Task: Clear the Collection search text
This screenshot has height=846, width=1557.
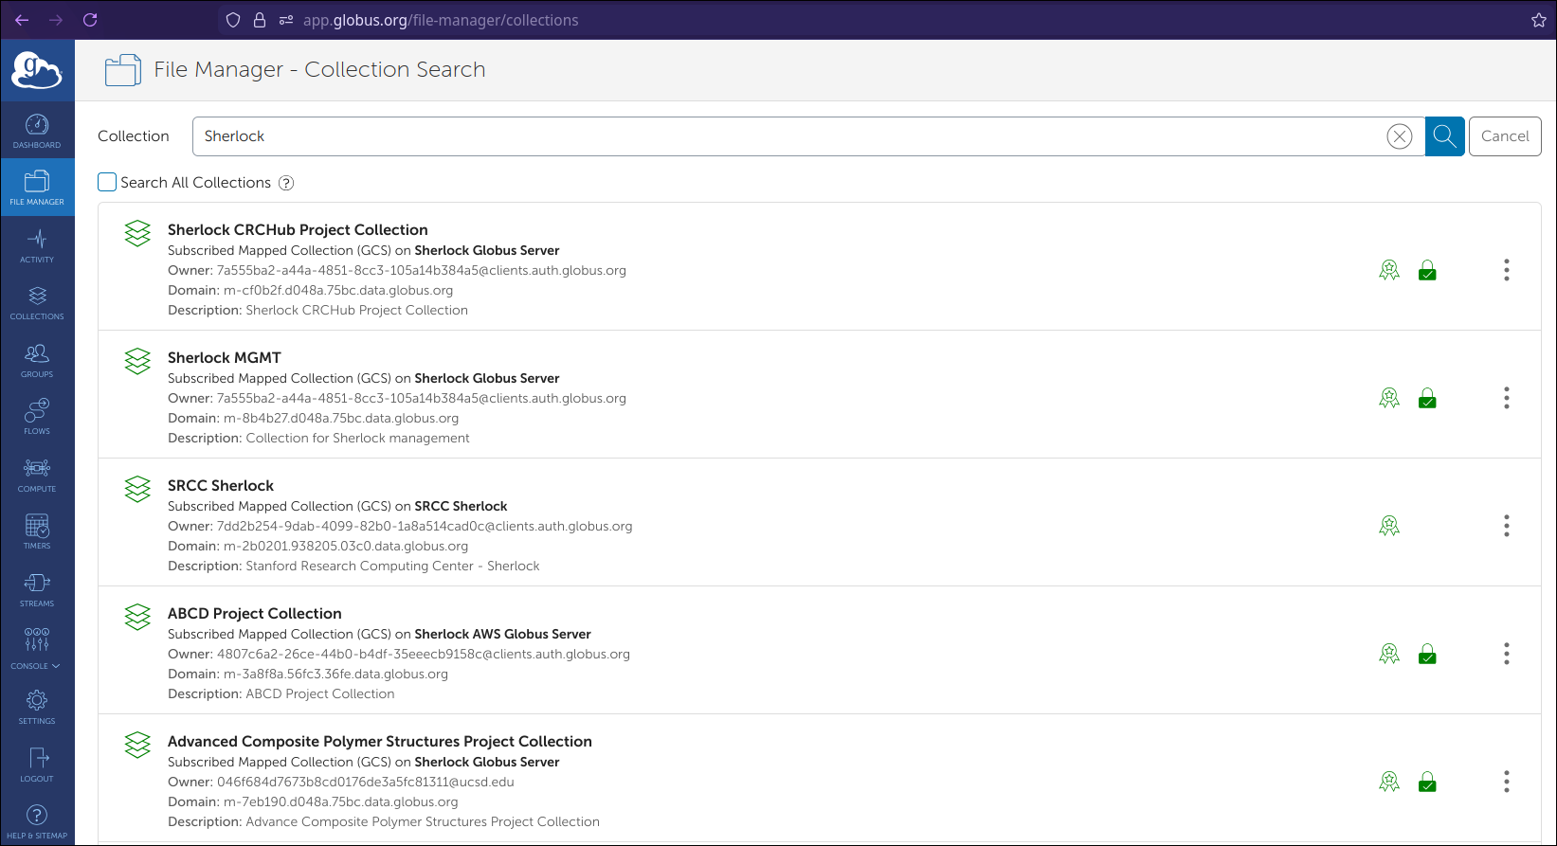Action: [x=1400, y=136]
